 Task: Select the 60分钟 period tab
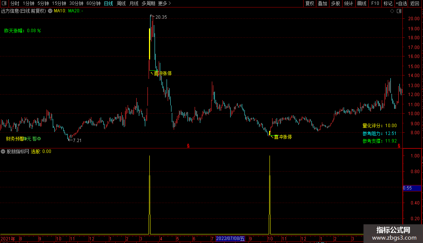pos(94,3)
